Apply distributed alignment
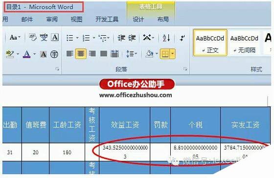 [114, 54]
